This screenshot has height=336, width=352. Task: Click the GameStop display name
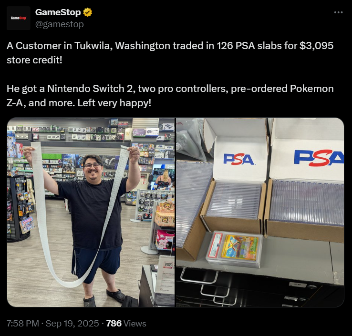pyautogui.click(x=58, y=12)
